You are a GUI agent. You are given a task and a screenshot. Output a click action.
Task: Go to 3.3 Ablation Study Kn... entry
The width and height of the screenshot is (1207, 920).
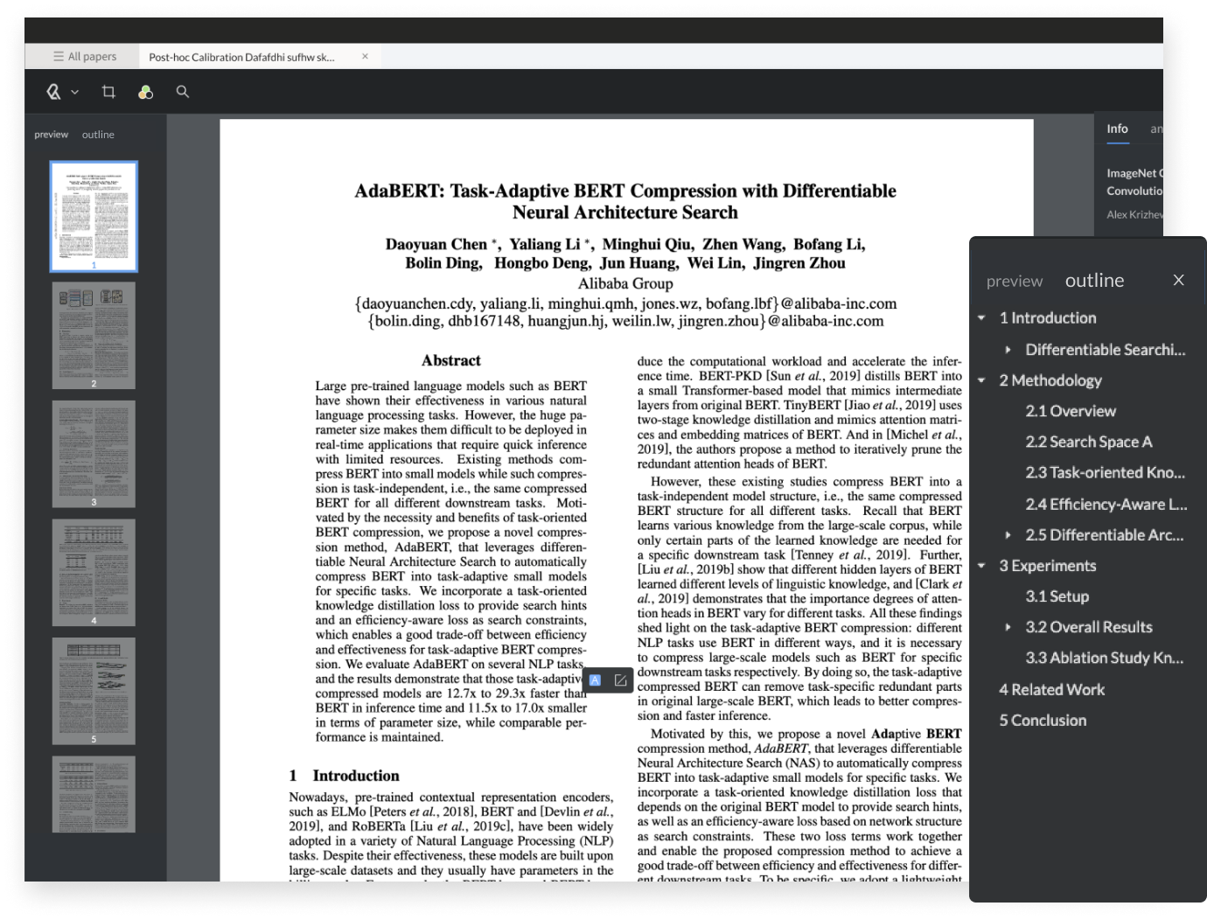pyautogui.click(x=1105, y=658)
